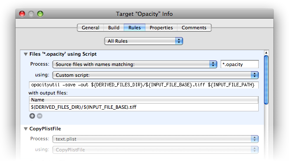Remove output file with the minus button
This screenshot has height=161, width=289.
(40, 116)
